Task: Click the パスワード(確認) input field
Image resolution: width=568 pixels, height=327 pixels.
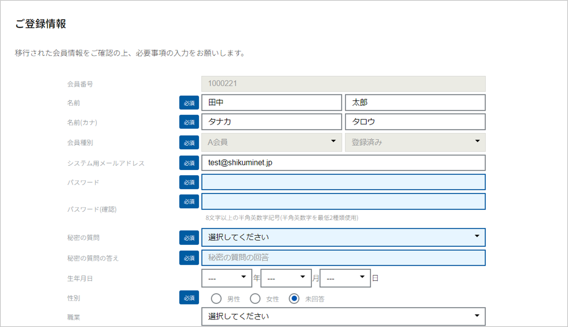Action: 343,201
